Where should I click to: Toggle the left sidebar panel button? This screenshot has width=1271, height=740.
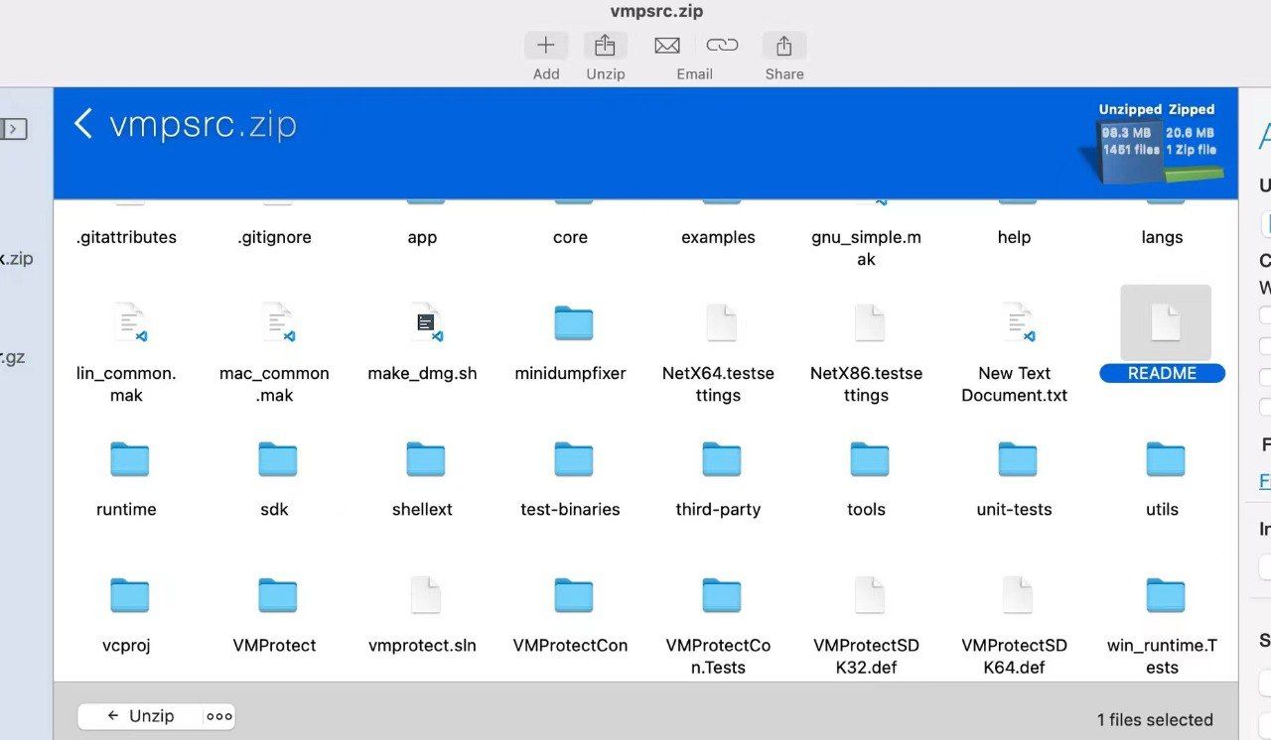click(13, 129)
